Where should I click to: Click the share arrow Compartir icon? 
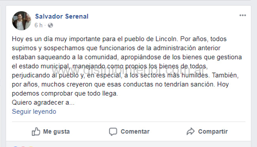pyautogui.click(x=191, y=132)
